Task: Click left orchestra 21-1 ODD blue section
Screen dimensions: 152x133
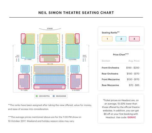Action: (x=28, y=51)
